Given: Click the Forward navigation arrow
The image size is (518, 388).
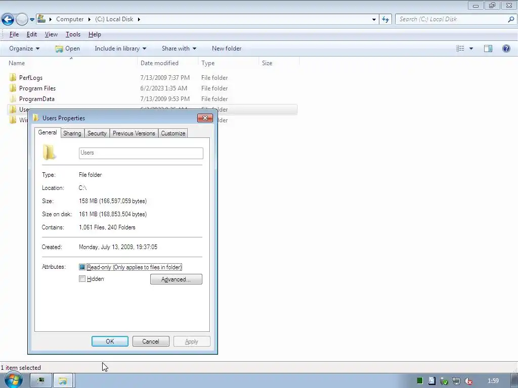Looking at the screenshot, I should 22,20.
